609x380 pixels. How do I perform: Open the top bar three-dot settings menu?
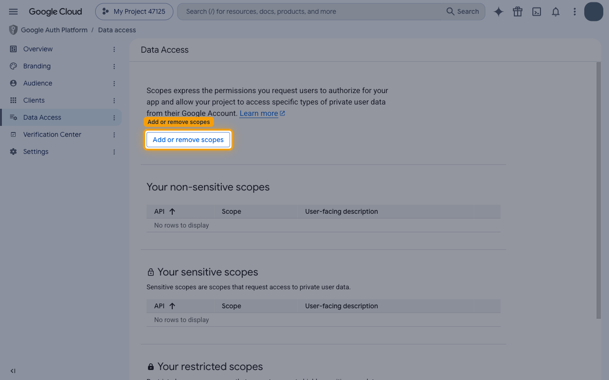pos(575,12)
